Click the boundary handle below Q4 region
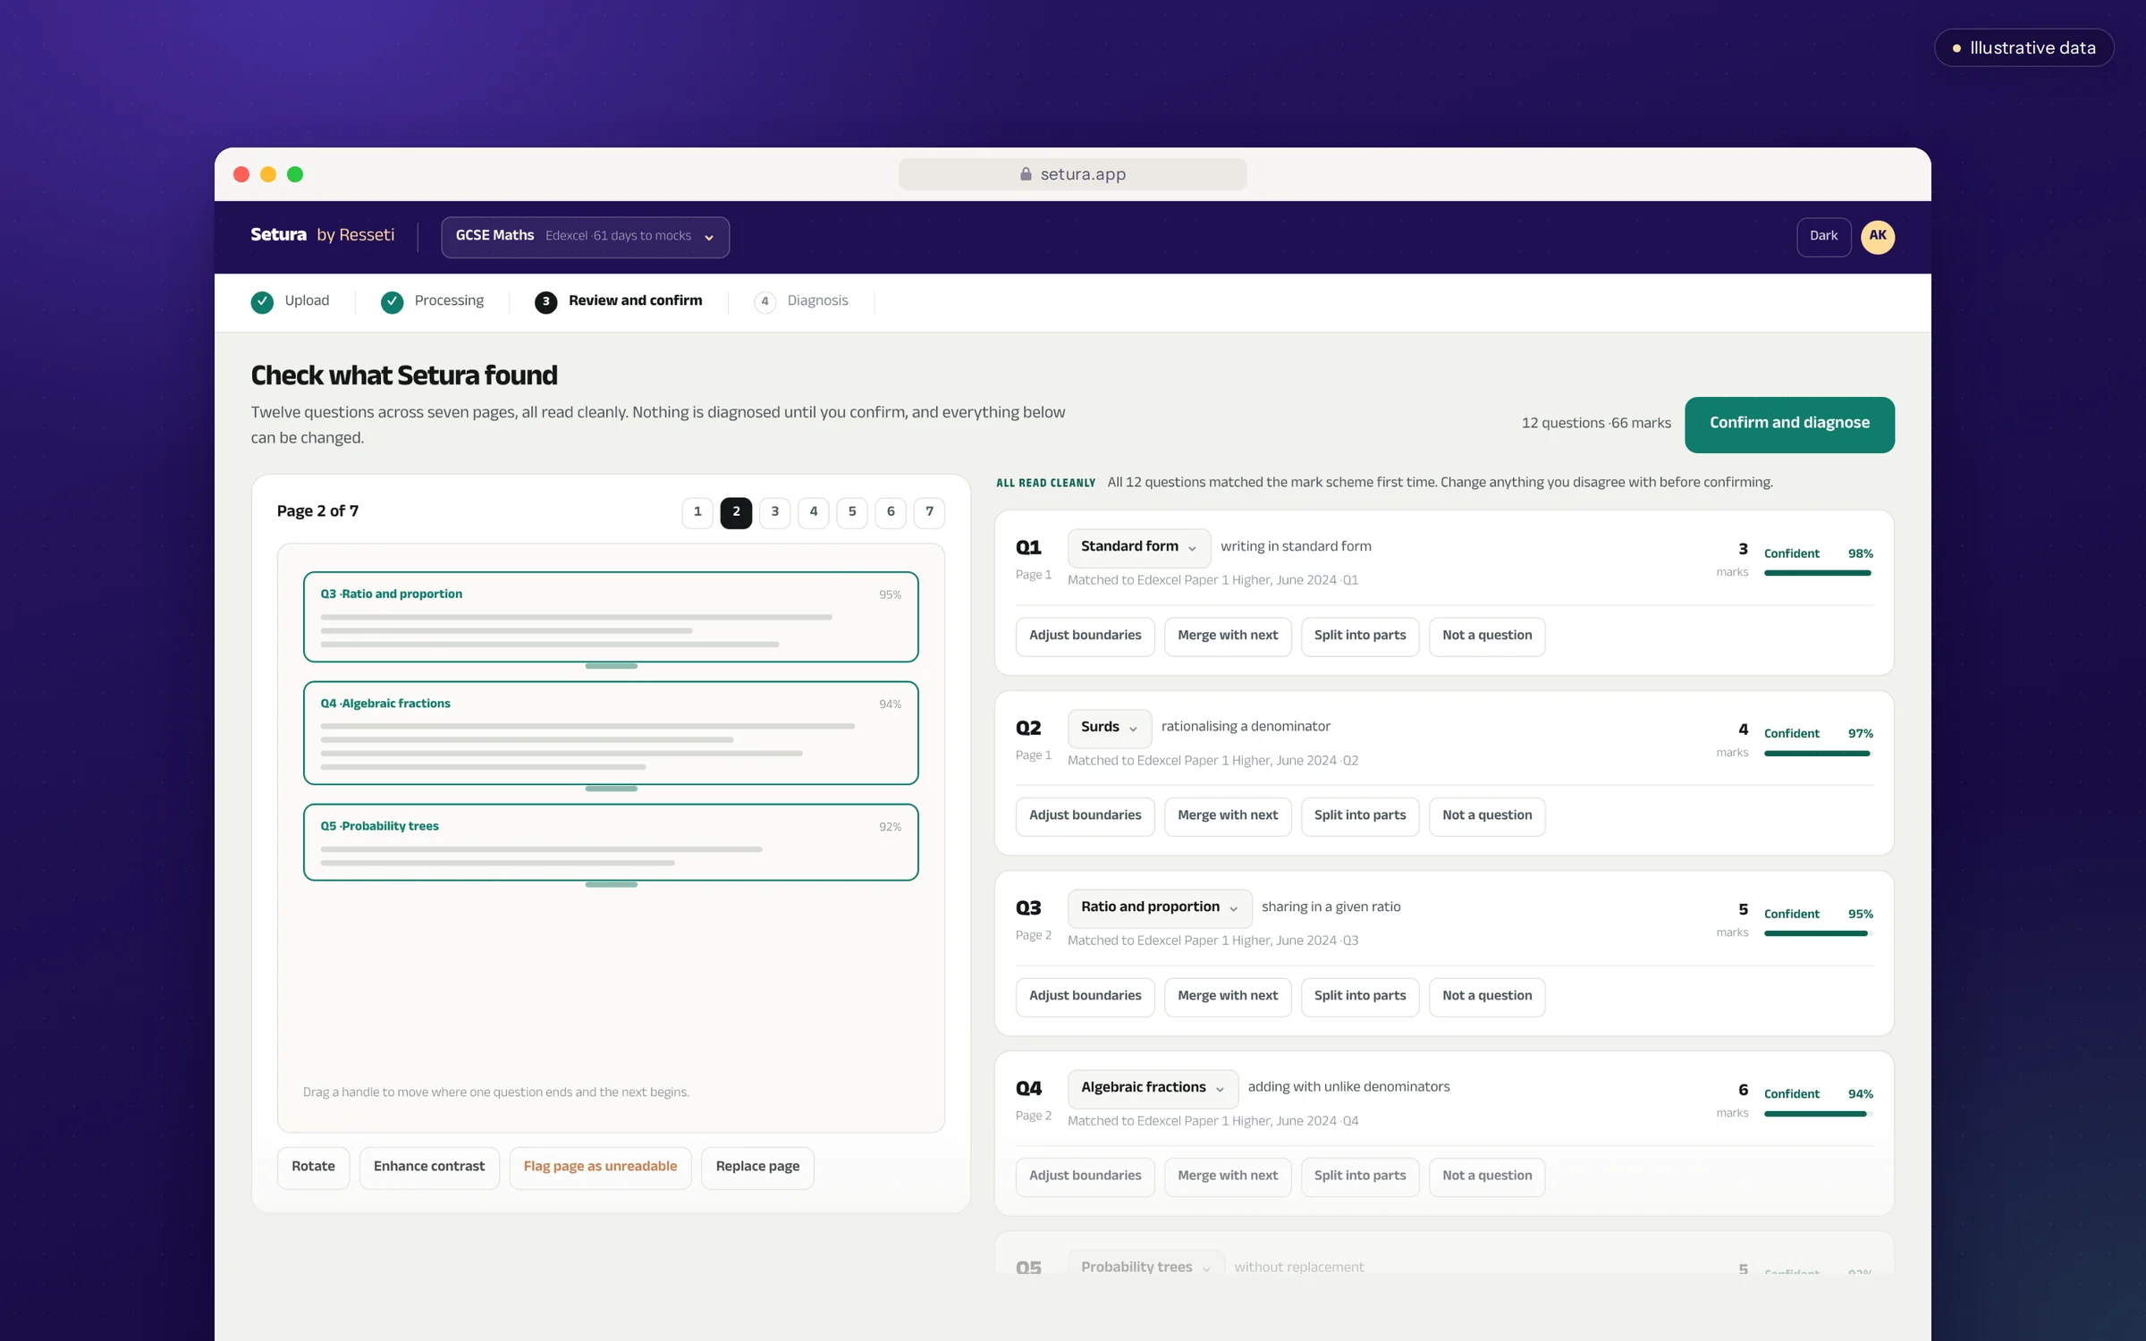Screen dimensions: 2146x1341 [611, 789]
